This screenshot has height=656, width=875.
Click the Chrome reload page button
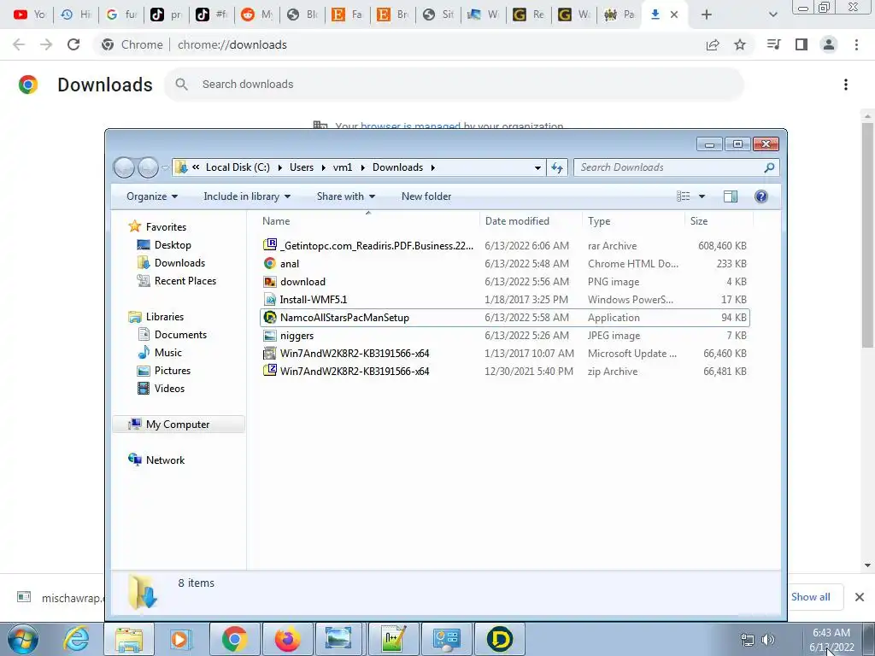click(x=73, y=44)
